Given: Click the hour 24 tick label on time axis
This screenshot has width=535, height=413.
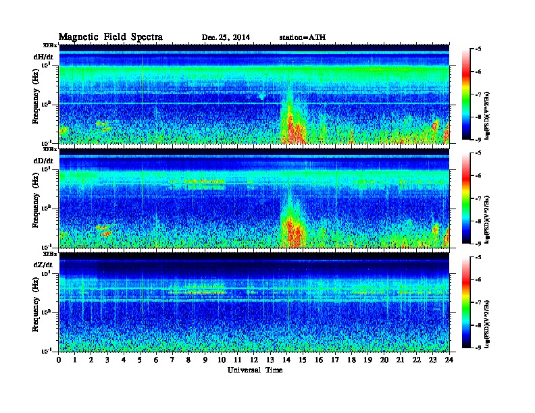Looking at the screenshot, I should [x=449, y=360].
